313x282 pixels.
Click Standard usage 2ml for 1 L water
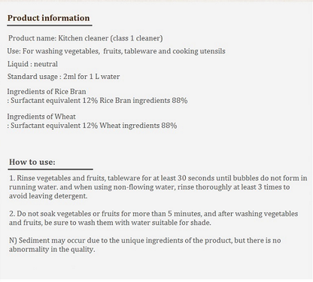click(x=63, y=77)
